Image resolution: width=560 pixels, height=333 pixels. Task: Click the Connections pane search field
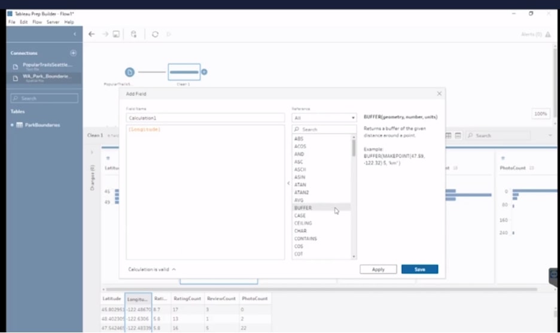point(44,98)
